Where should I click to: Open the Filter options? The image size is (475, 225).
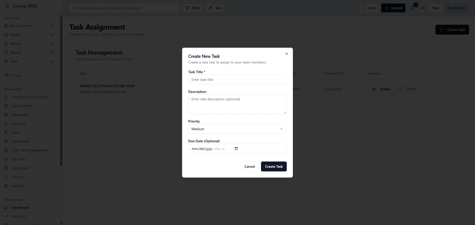pyautogui.click(x=193, y=8)
